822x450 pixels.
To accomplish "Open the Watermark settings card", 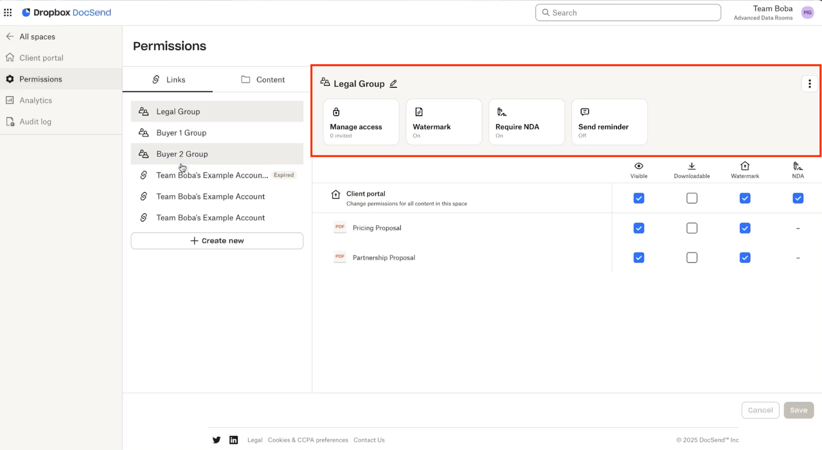I will click(x=443, y=122).
